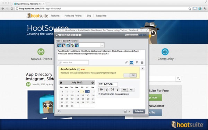This screenshot has height=130, width=208.
Task: Click the save draft floppy disk icon
Action: [125, 111]
